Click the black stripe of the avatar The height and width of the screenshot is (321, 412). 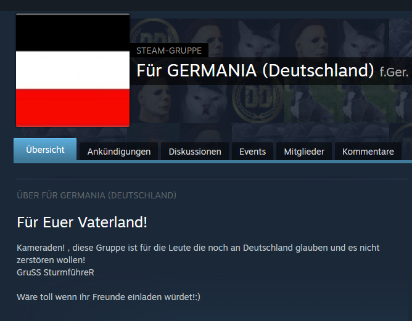[x=73, y=33]
